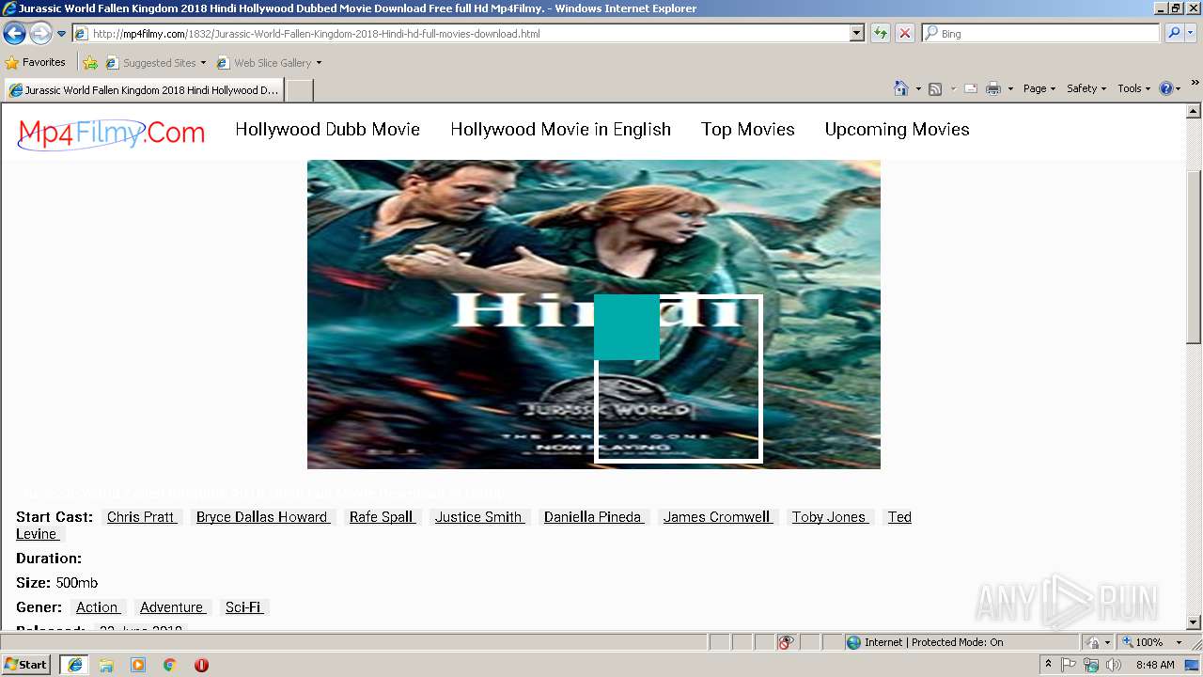The image size is (1203, 677).
Task: Click the Bing search box
Action: coord(1041,34)
